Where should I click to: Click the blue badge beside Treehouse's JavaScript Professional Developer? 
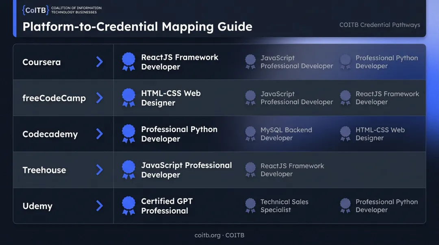pyautogui.click(x=128, y=170)
